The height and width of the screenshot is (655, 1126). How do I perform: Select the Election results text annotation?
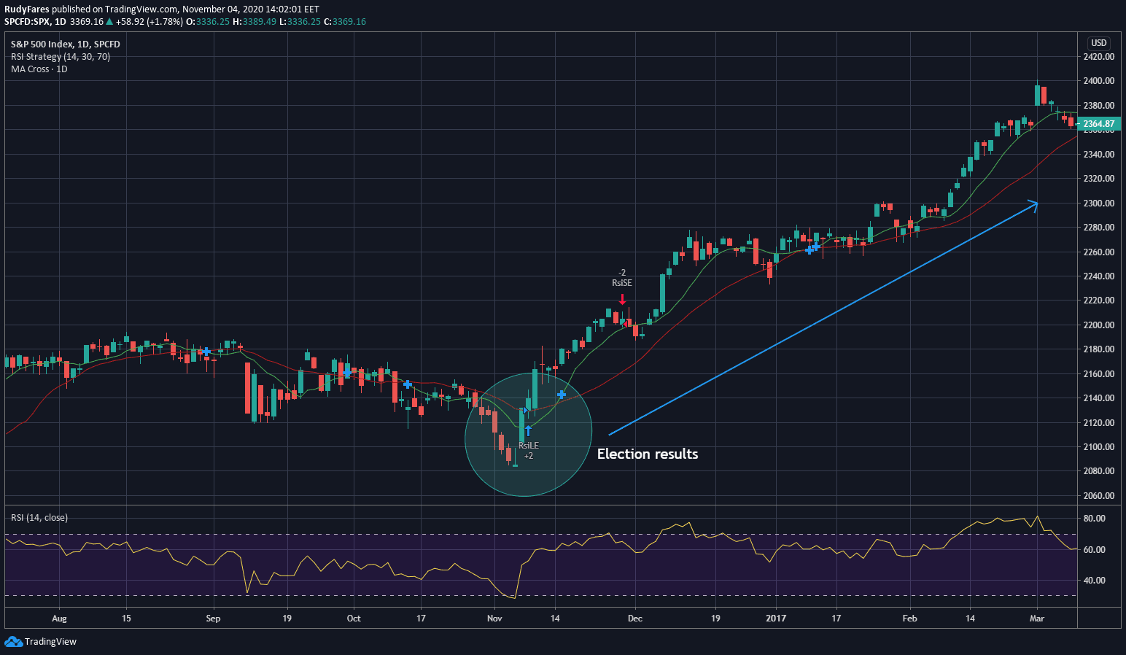pos(648,454)
